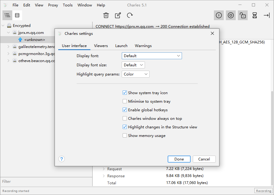The image size is (274, 195).
Task: Toggle SSL proxying padlock icon
Action: coord(243,15)
